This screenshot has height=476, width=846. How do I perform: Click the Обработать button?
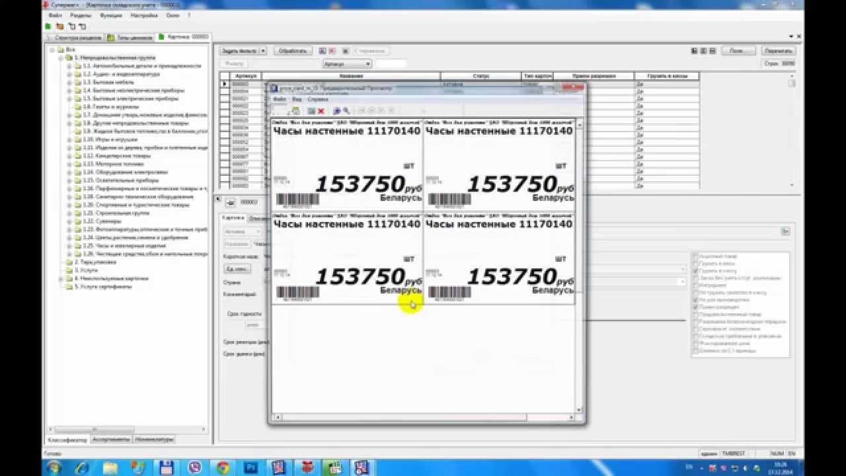292,51
